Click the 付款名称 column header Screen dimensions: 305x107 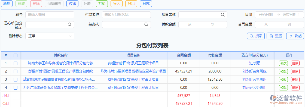tap(60, 55)
